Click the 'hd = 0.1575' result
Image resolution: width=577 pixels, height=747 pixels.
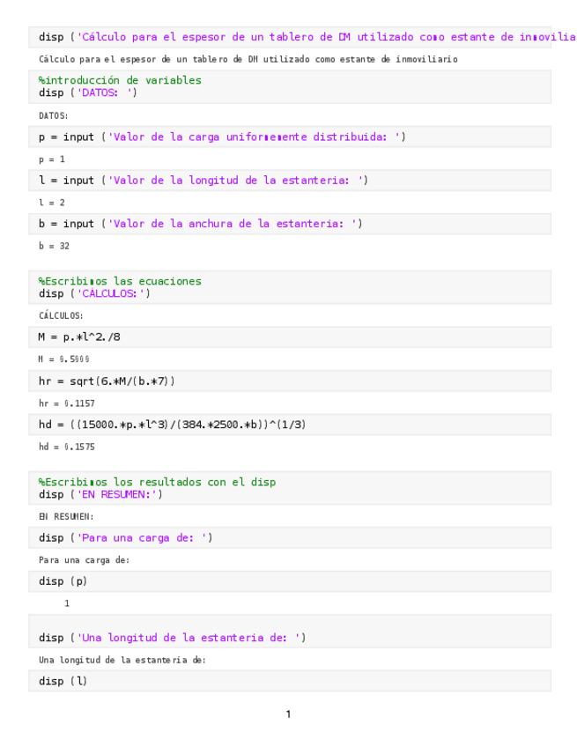tap(67, 447)
